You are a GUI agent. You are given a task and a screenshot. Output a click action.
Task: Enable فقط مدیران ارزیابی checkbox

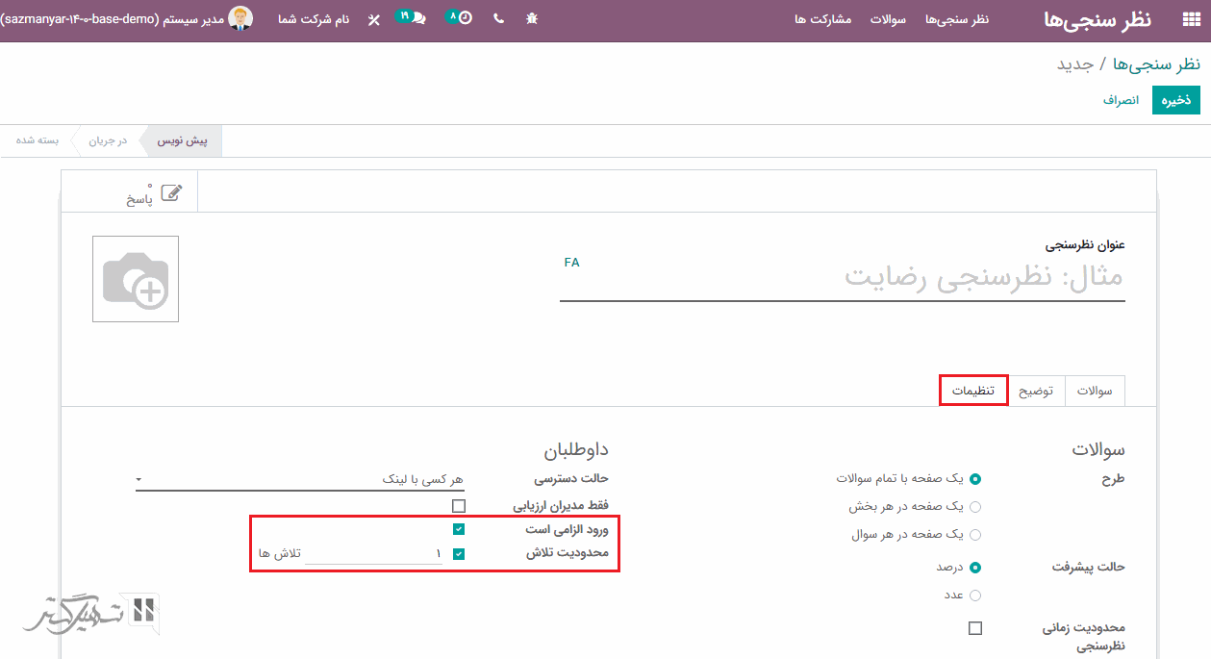[x=459, y=506]
